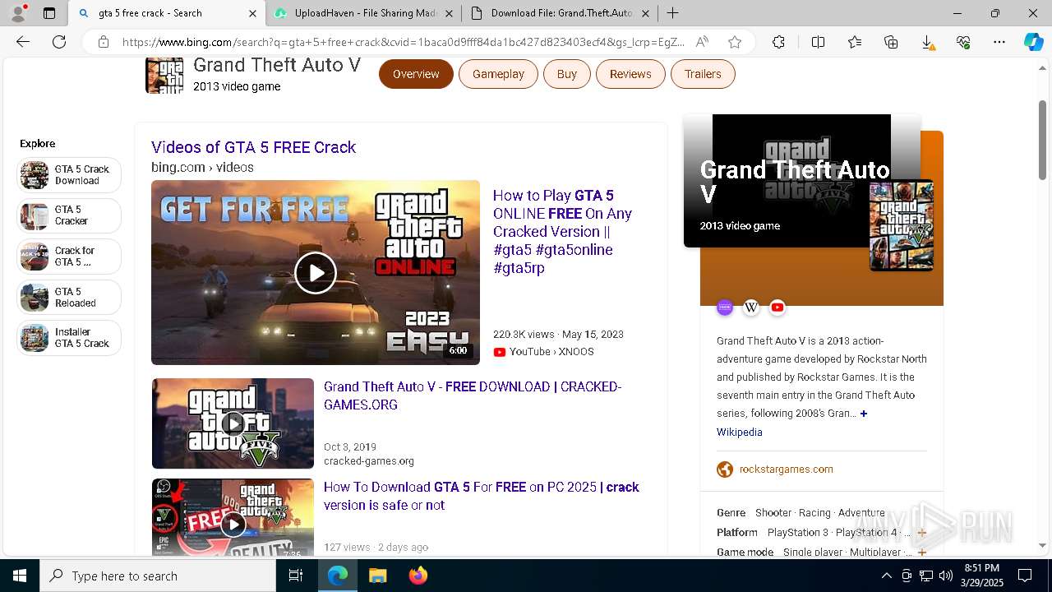
Task: Add this page to favorites star
Action: (x=735, y=42)
